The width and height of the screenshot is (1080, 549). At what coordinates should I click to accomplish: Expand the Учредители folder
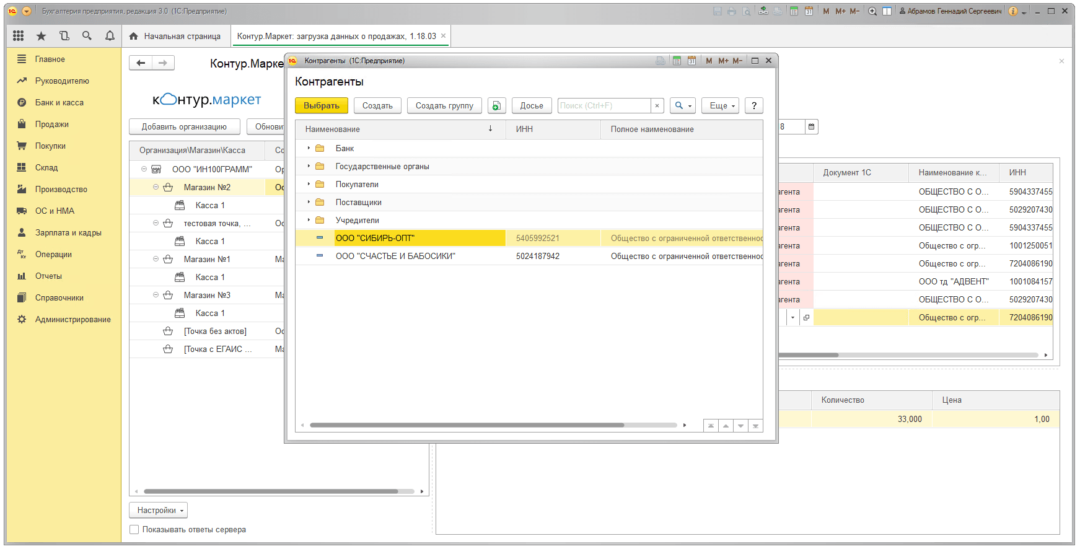coord(309,221)
